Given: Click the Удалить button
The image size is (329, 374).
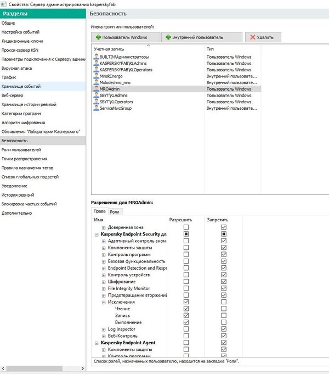Looking at the screenshot, I should [263, 37].
